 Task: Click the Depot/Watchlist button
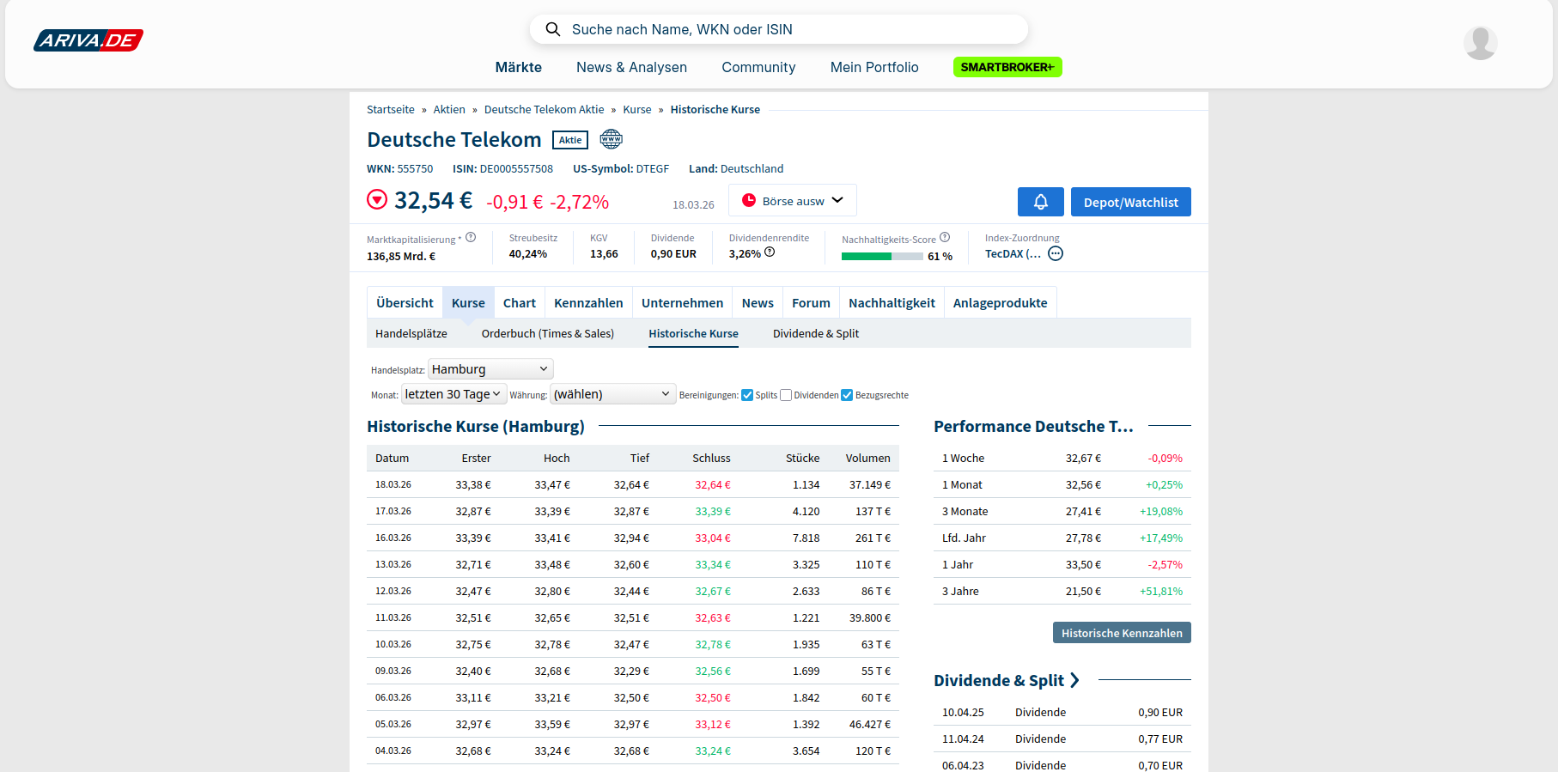pos(1130,202)
